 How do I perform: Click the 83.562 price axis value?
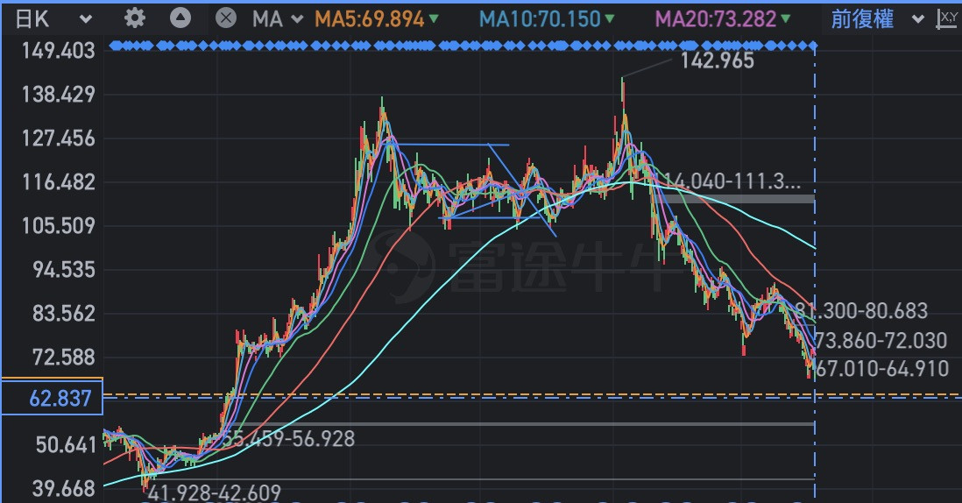(x=64, y=314)
